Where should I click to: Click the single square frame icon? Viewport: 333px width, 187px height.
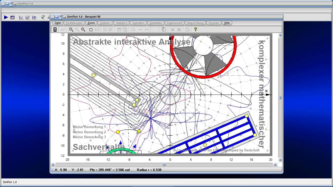point(91,30)
